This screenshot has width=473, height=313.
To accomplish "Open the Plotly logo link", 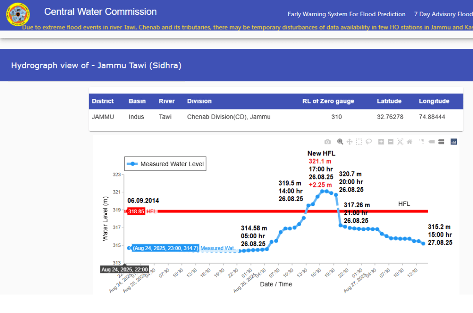I will click(x=453, y=142).
